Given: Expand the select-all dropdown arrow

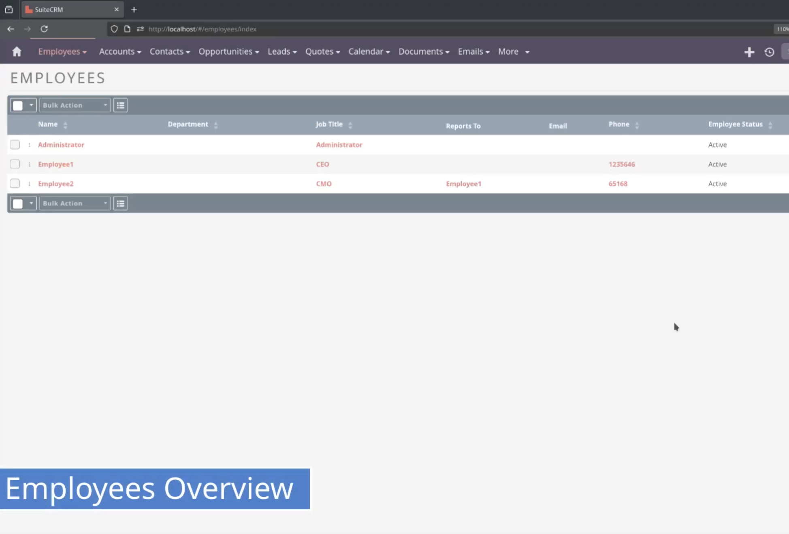Looking at the screenshot, I should [x=31, y=105].
